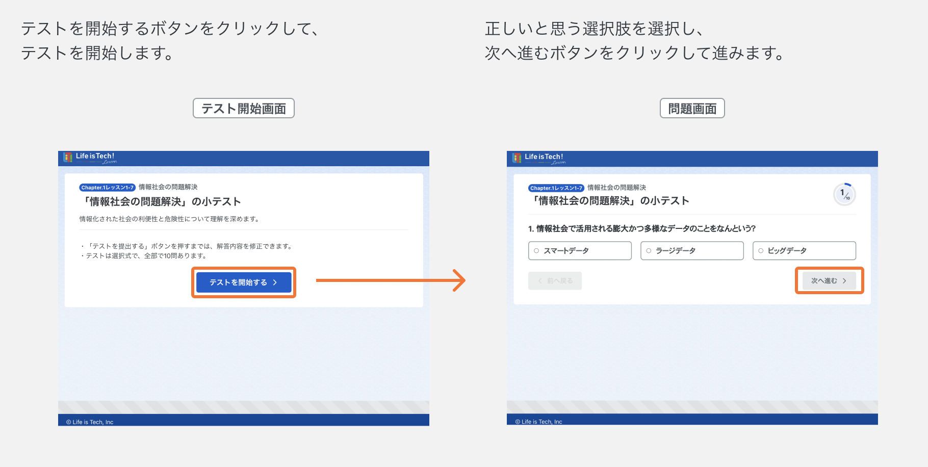
Task: Click the テストを開始する button
Action: [x=244, y=282]
